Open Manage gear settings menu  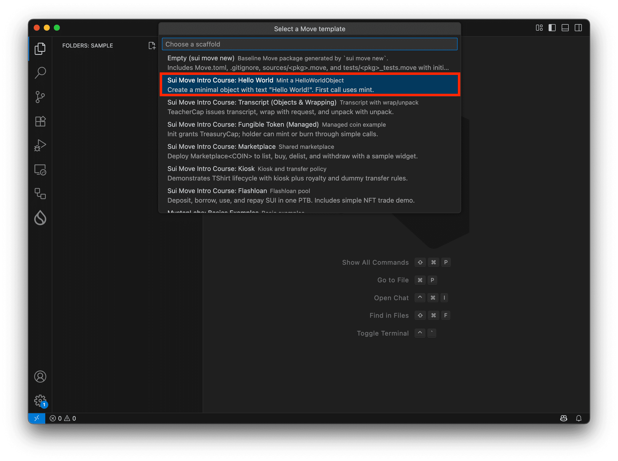coord(40,401)
